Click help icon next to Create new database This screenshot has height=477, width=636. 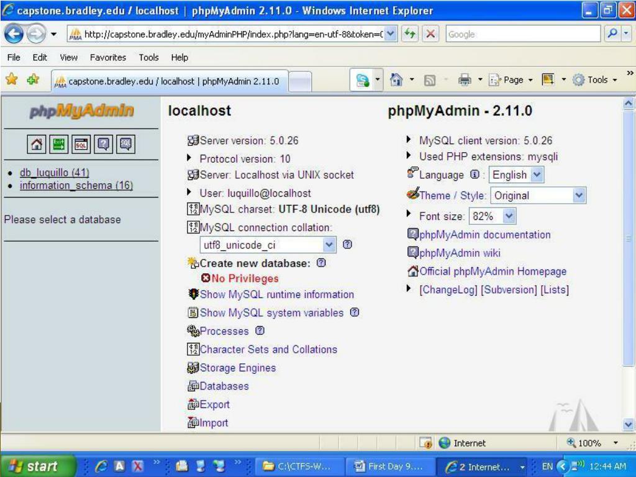tap(321, 263)
